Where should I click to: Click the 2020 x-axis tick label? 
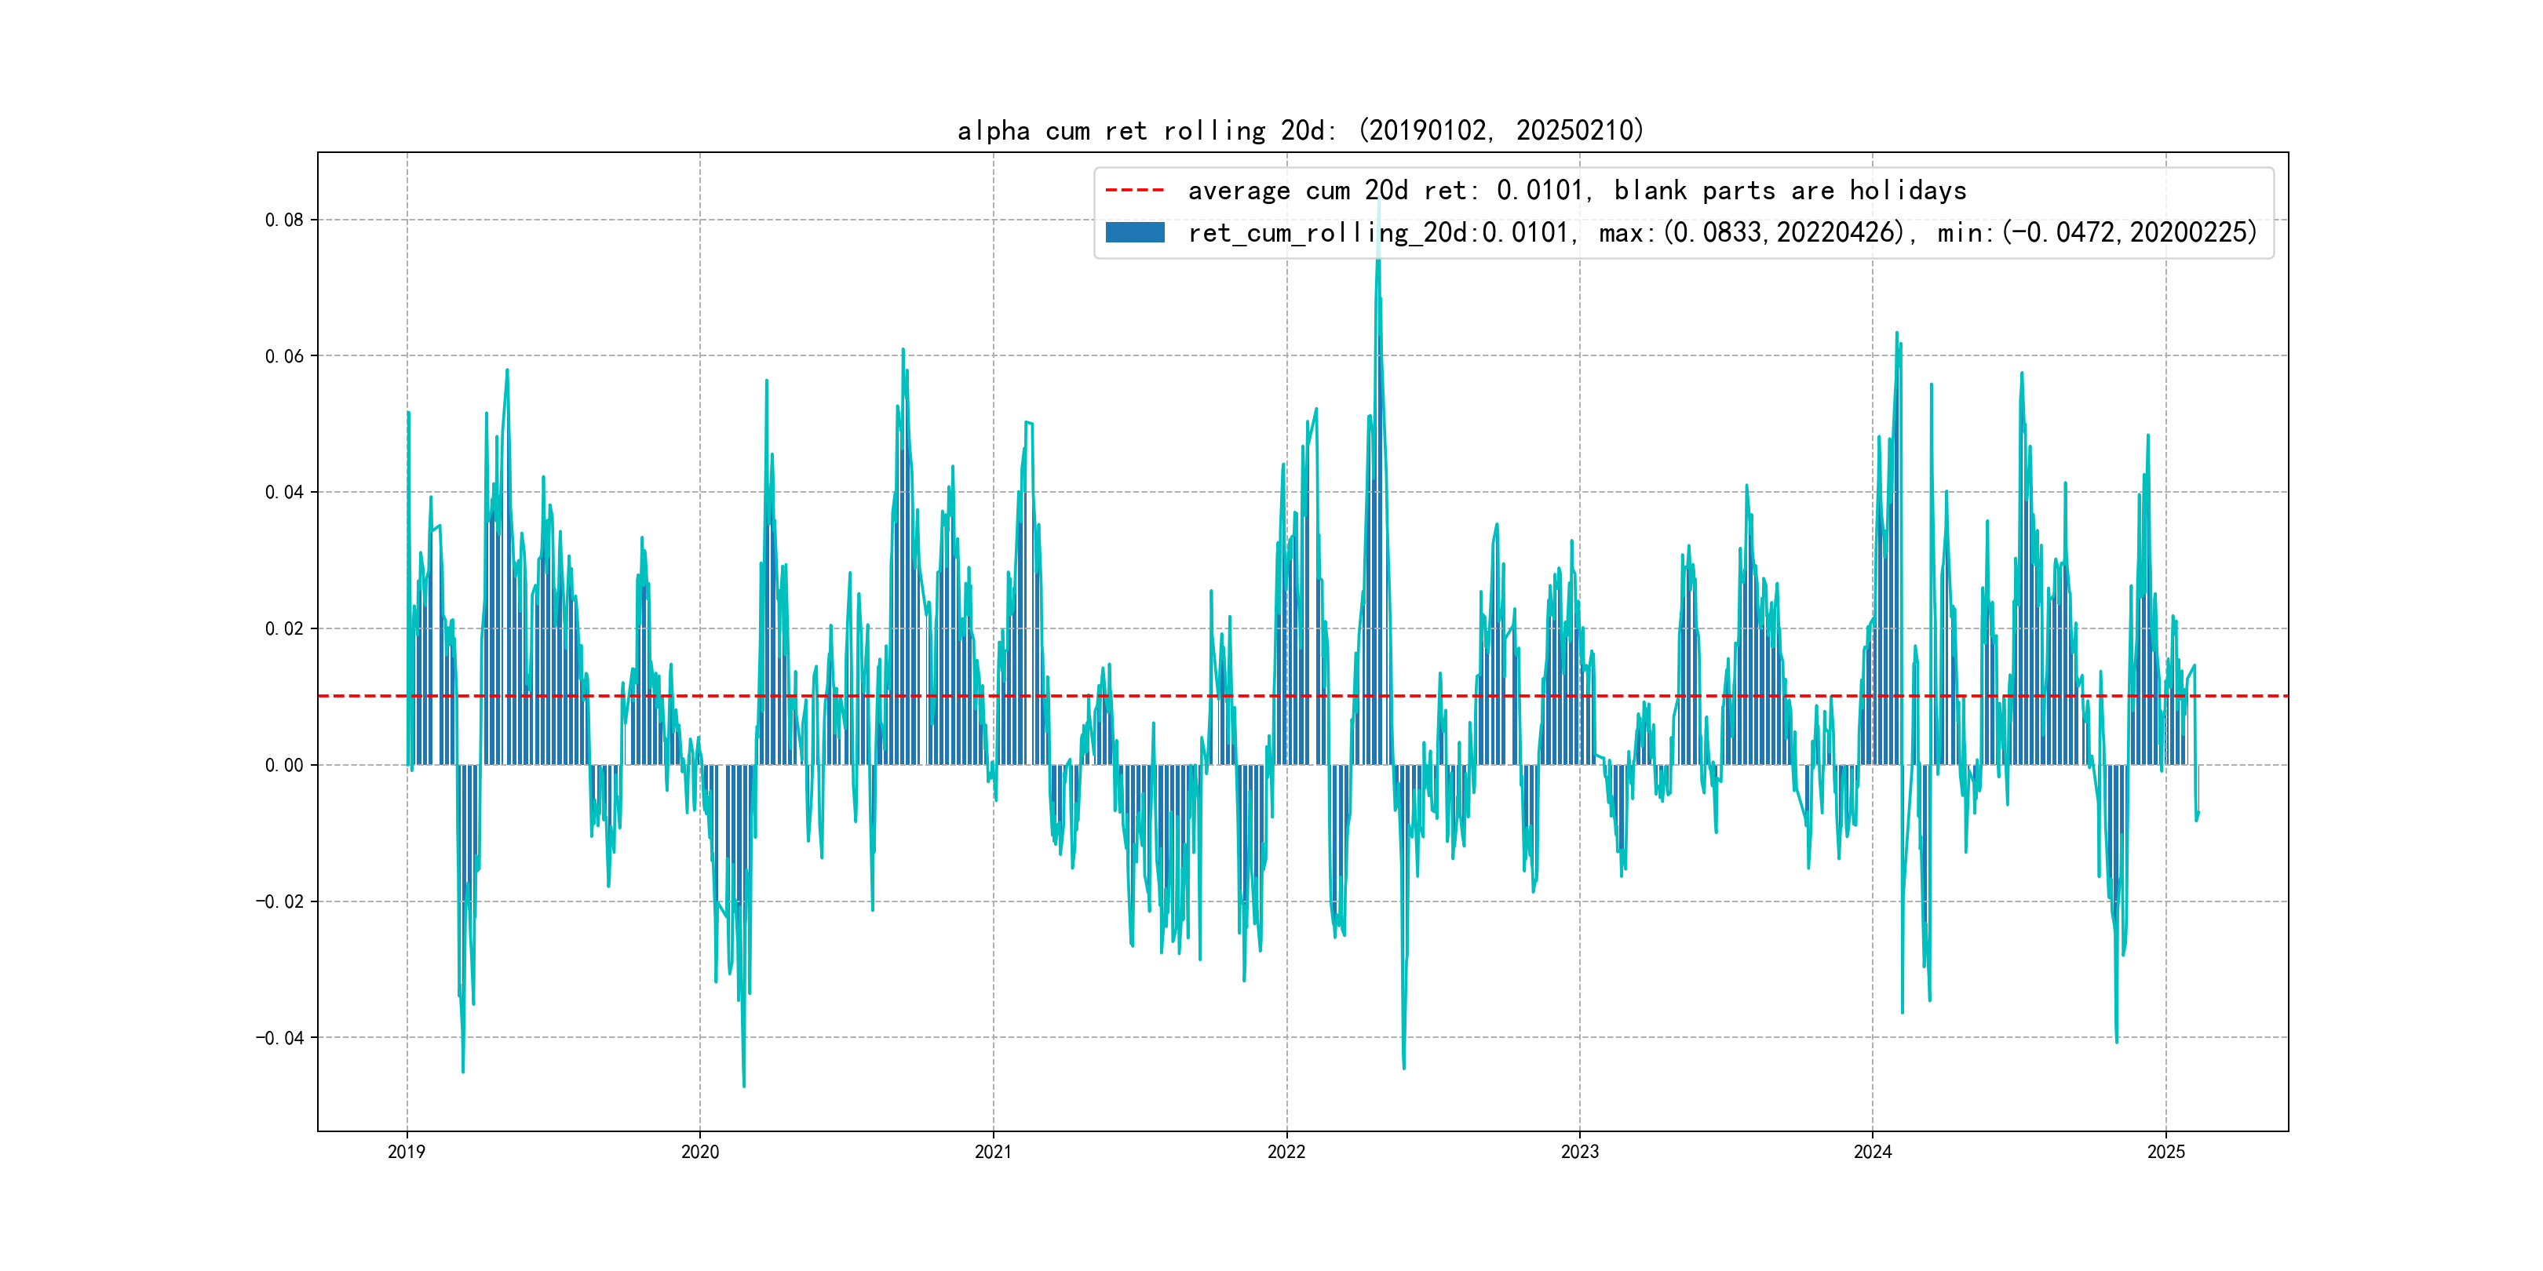pyautogui.click(x=700, y=1152)
